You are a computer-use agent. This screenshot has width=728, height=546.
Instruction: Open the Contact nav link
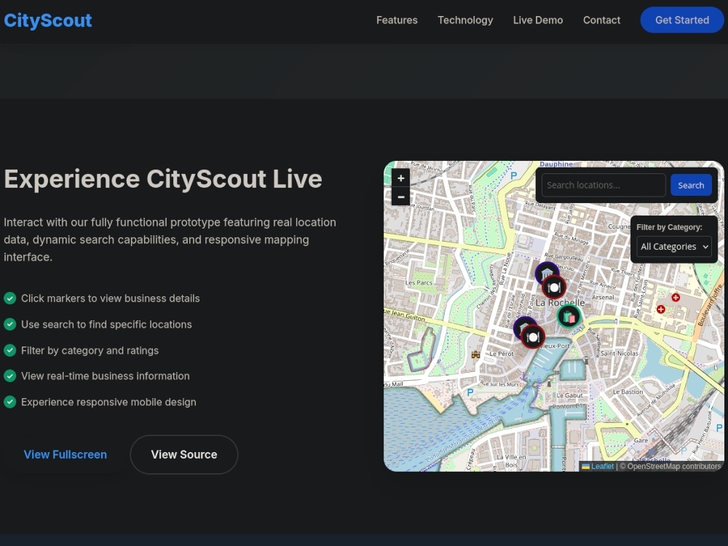point(601,20)
